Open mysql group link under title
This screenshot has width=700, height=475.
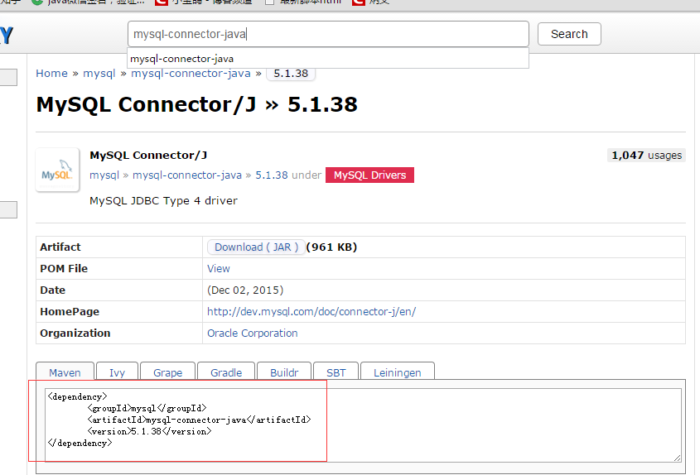(x=104, y=175)
